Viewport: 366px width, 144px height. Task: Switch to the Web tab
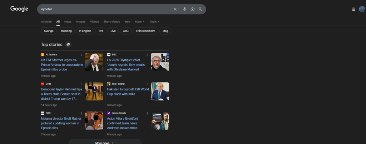point(128,22)
